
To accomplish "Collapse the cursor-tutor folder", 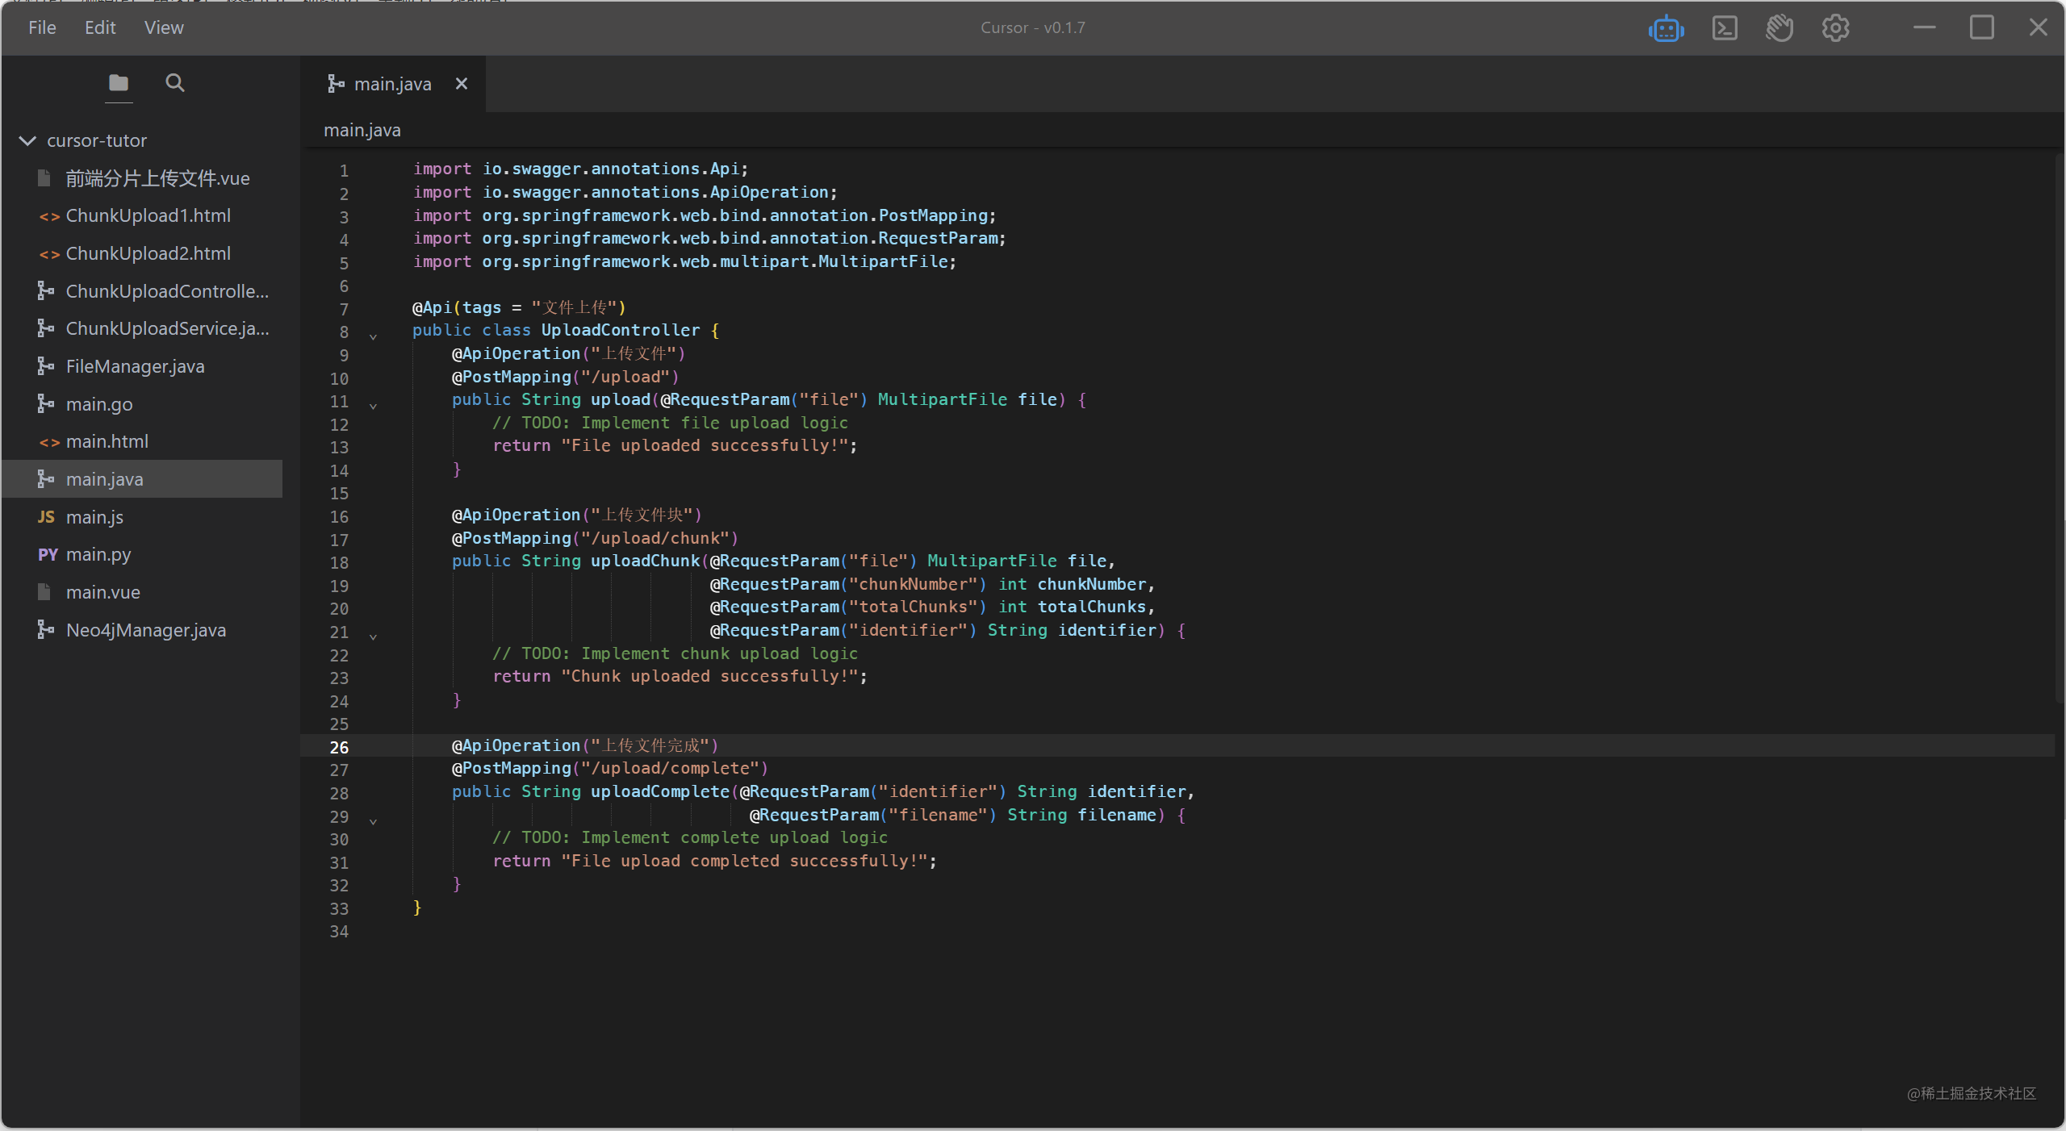I will (x=27, y=141).
